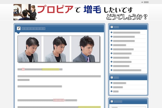This screenshot has width=162, height=108.
Task: Open first link in the middle sidebar panel
Action: (x=120, y=83)
